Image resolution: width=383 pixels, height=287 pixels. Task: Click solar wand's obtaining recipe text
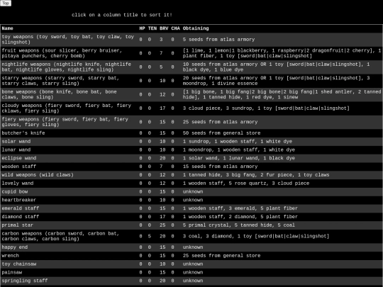pos(238,141)
